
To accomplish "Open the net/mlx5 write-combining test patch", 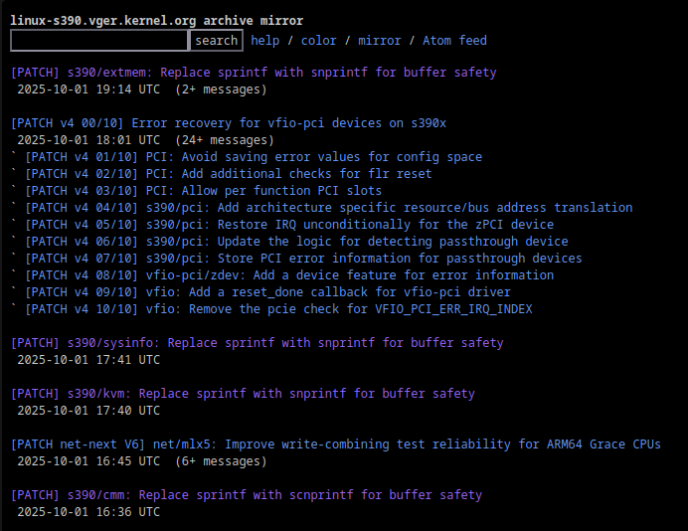I will 336,444.
